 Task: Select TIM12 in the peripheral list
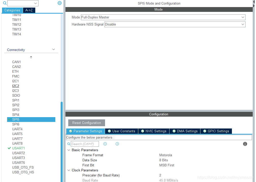[x=16, y=24]
